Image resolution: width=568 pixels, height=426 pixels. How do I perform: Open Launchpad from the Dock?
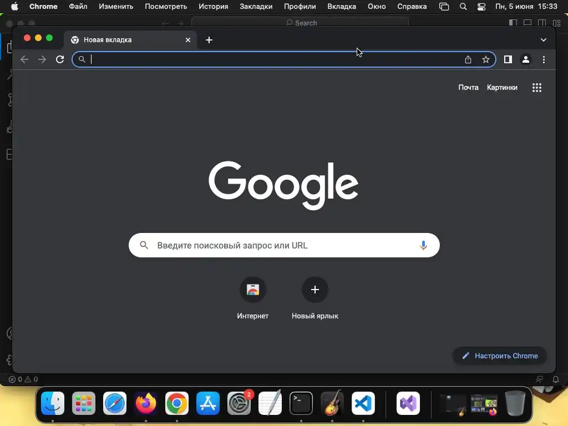point(84,403)
